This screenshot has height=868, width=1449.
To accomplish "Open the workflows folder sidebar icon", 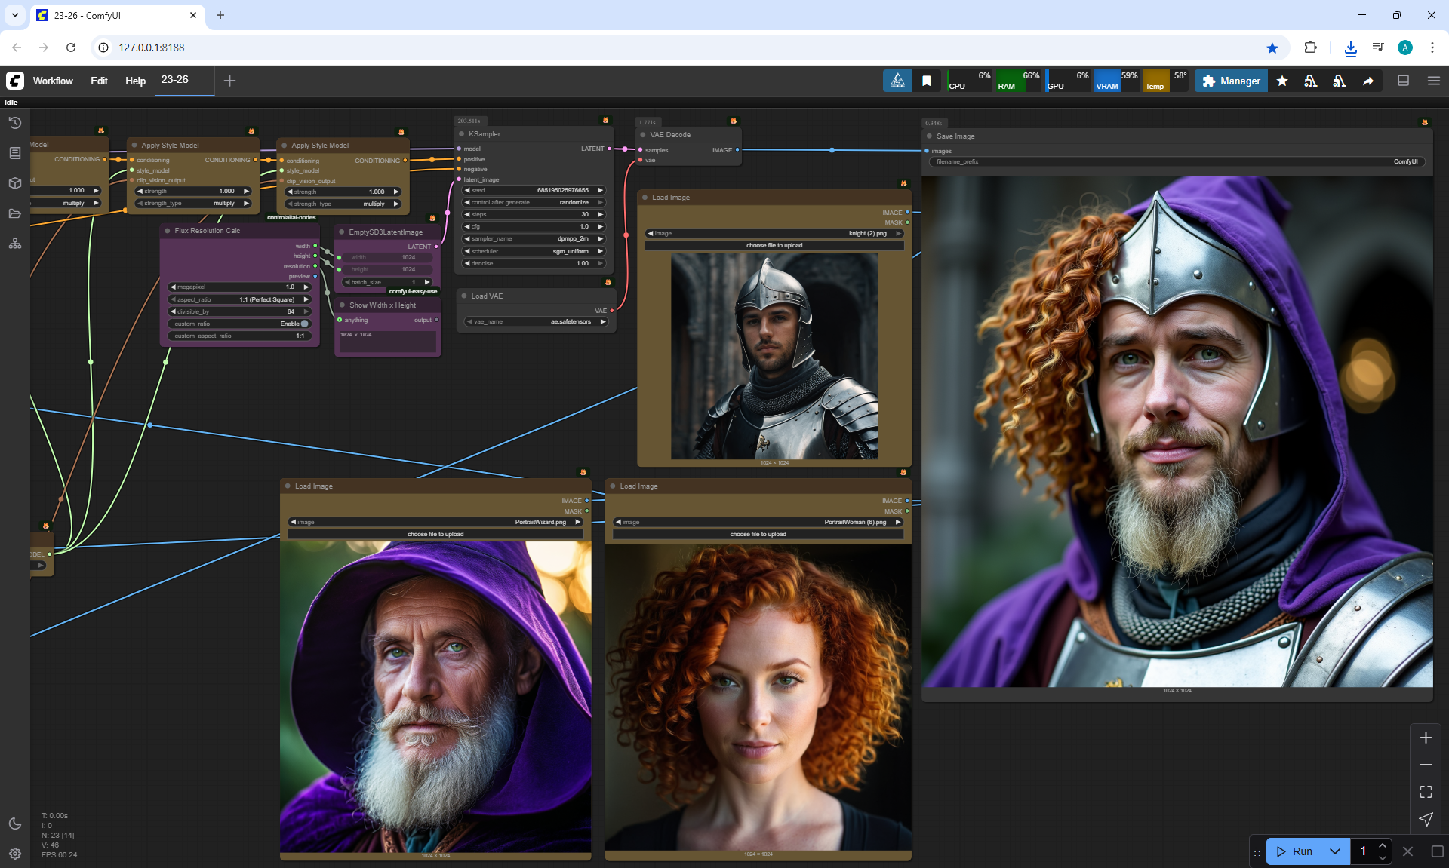I will pyautogui.click(x=15, y=213).
